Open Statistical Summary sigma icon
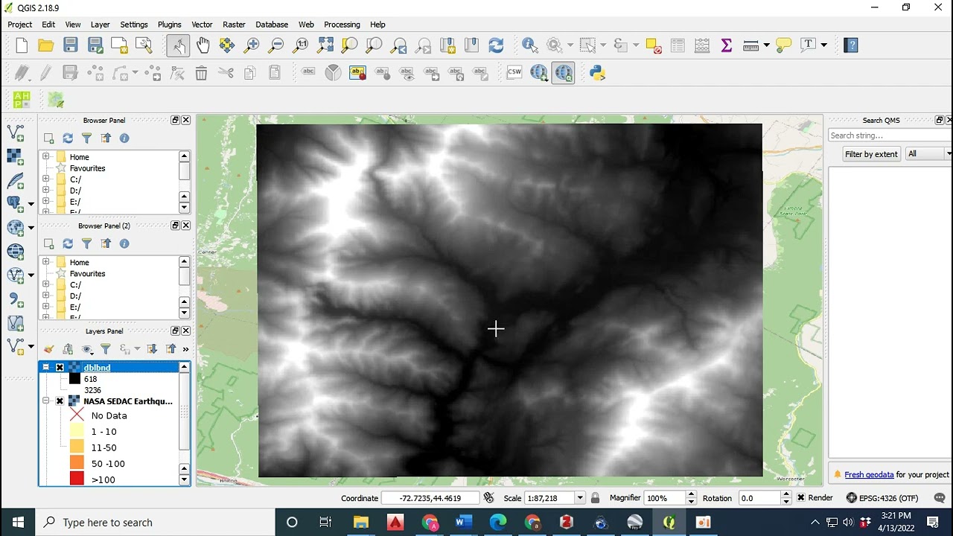This screenshot has width=953, height=536. tap(727, 45)
